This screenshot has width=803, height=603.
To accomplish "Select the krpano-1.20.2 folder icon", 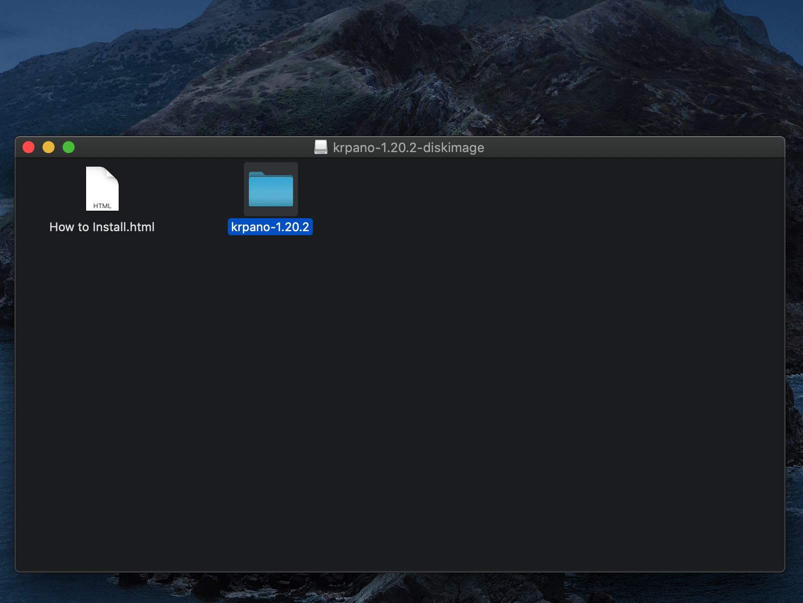I will click(x=271, y=189).
